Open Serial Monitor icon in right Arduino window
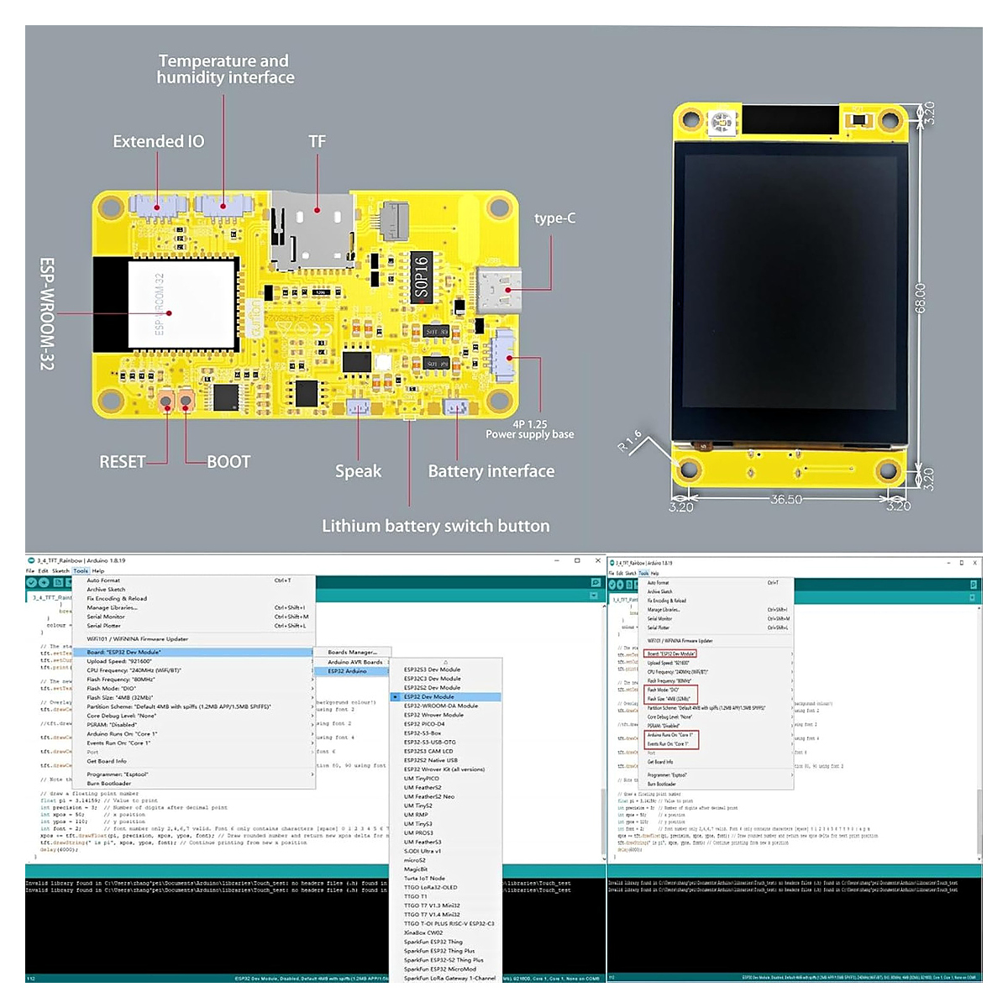 974,585
